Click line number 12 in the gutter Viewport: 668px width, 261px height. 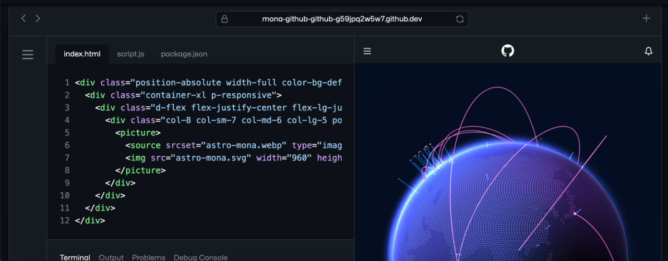tap(65, 220)
